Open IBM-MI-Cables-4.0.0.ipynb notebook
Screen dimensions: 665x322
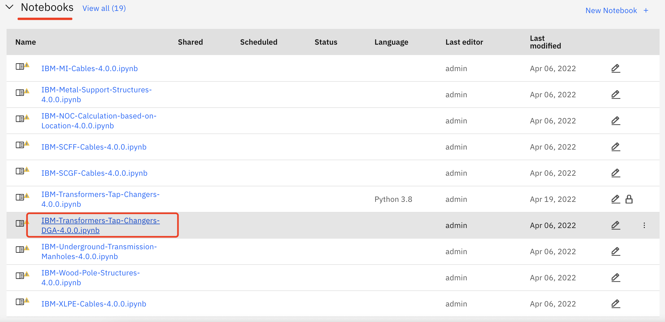tap(89, 68)
